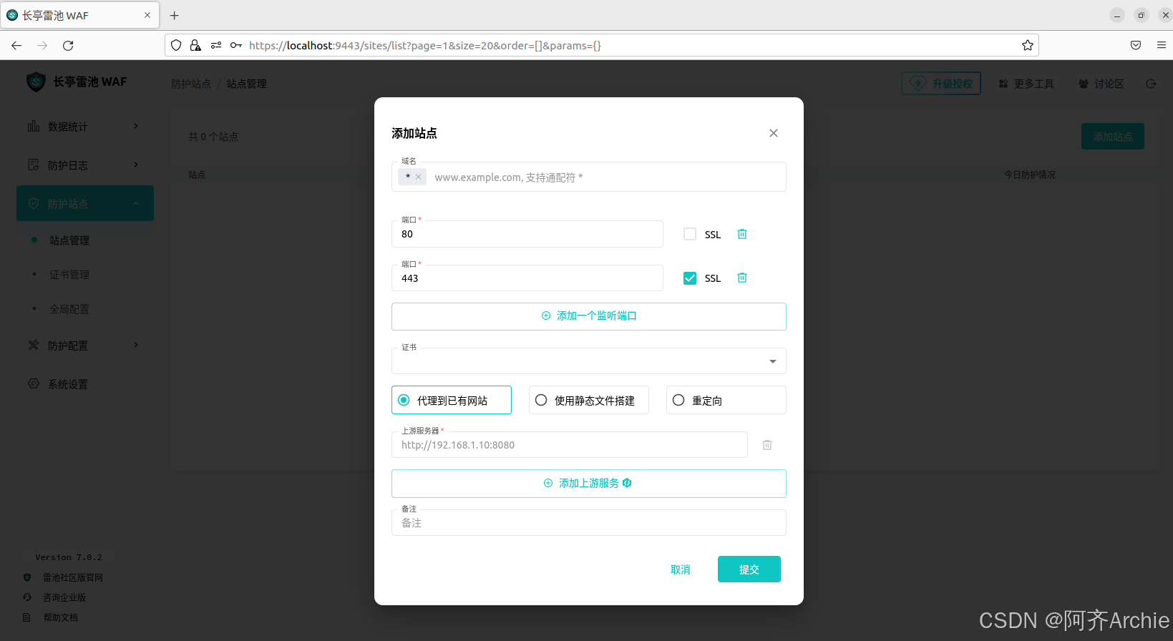Click the 防护配置 tools icon
Viewport: 1173px width, 641px height.
34,345
